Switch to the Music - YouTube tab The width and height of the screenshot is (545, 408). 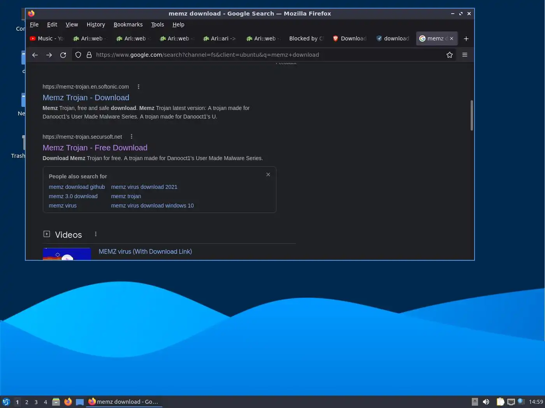pyautogui.click(x=47, y=38)
